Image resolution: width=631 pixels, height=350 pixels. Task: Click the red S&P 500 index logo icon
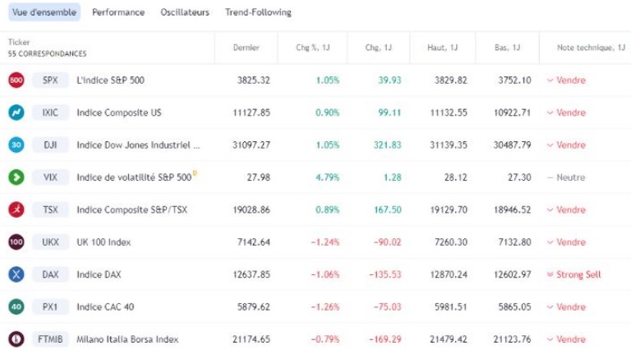tap(16, 81)
